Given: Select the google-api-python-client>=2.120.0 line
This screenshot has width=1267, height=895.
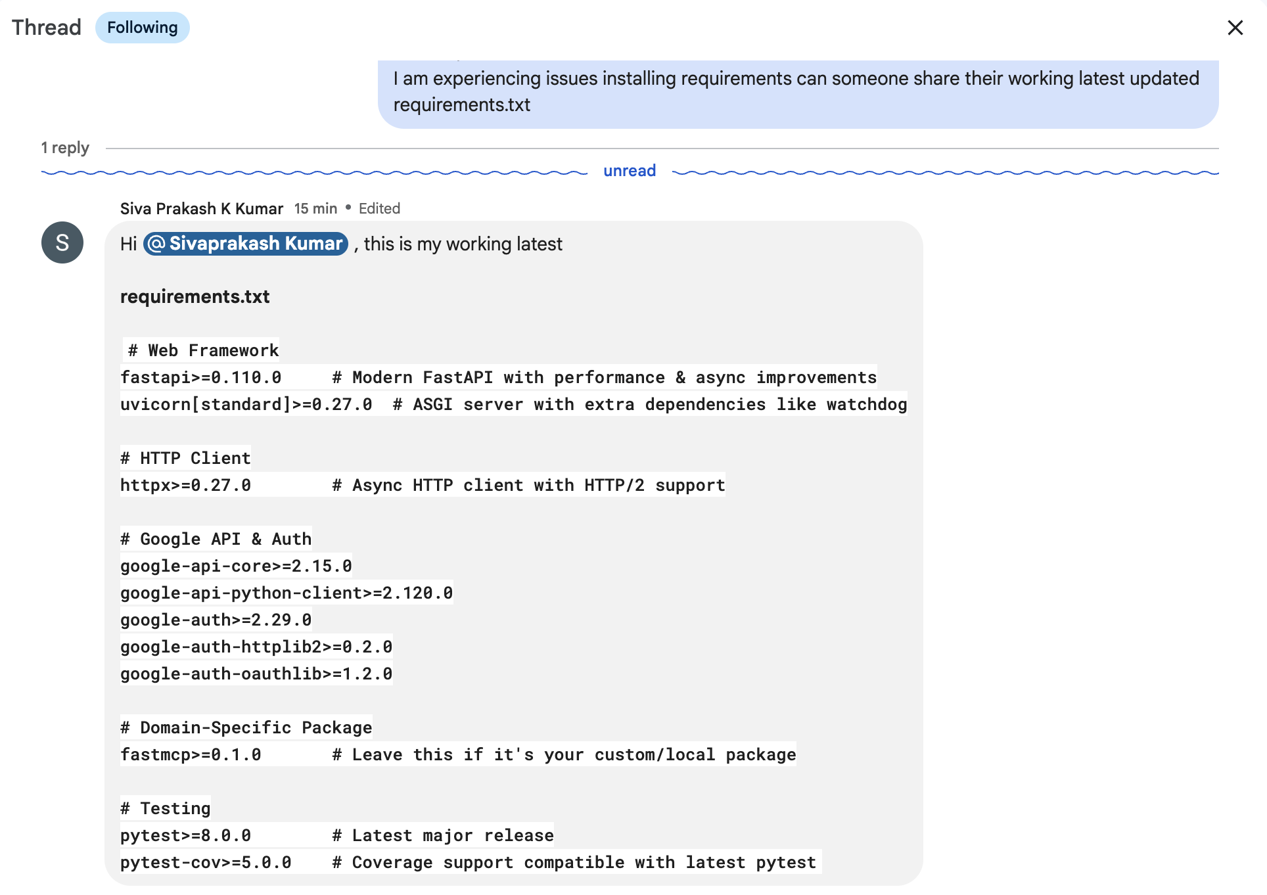Looking at the screenshot, I should click(286, 592).
